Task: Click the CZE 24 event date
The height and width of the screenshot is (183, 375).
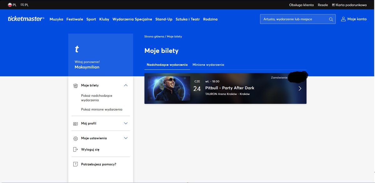Action: (x=197, y=87)
